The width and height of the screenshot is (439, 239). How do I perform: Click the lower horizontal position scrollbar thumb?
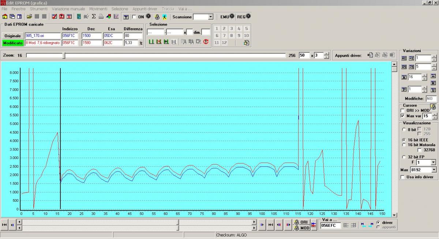(x=178, y=228)
